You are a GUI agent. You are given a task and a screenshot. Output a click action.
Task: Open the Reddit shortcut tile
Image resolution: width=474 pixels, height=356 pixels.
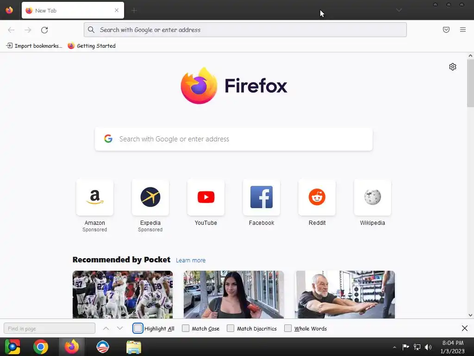click(x=317, y=197)
